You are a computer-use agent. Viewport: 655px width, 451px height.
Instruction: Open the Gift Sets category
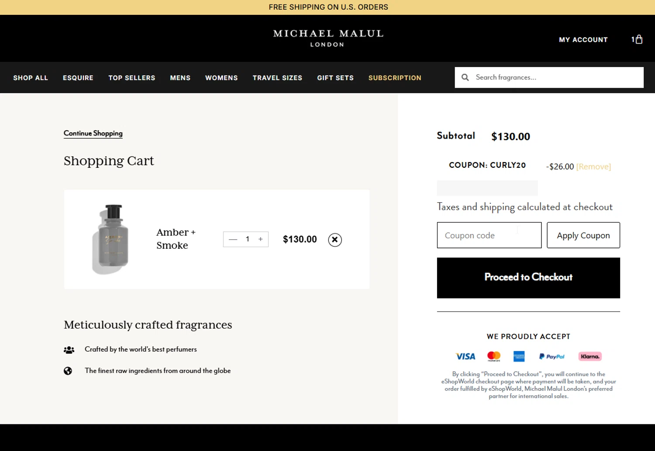[x=335, y=78]
